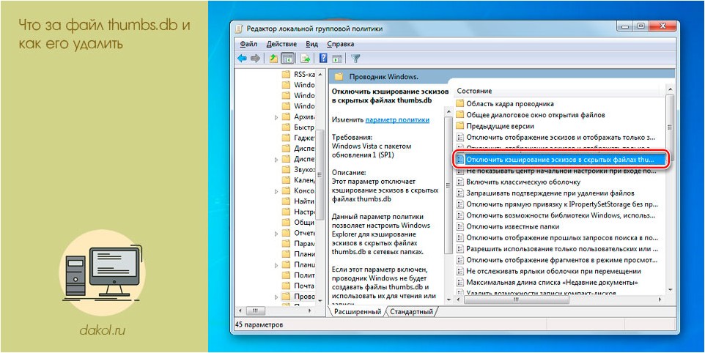Screen dimensions: 705x353
Task: Open Help via blue question mark icon
Action: point(323,59)
